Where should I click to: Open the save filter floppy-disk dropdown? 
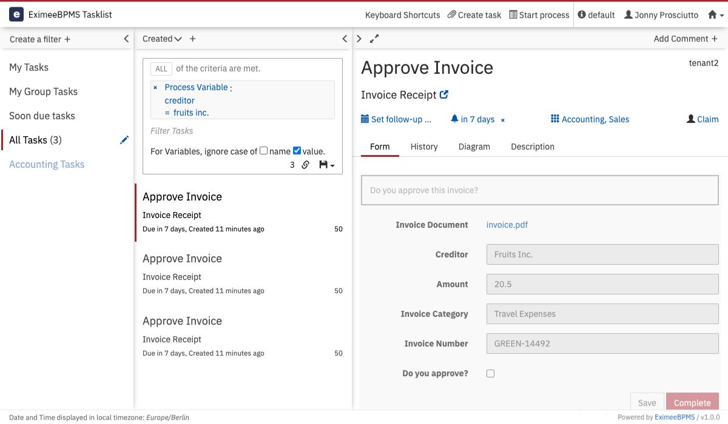pos(327,165)
